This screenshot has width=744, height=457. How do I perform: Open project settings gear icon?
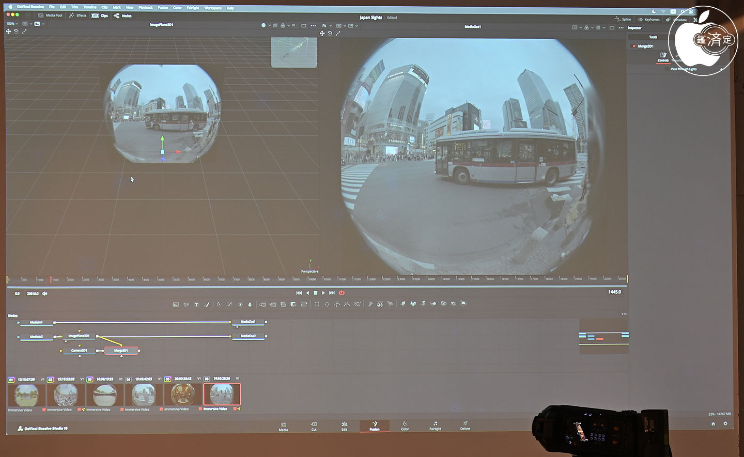coord(725,423)
